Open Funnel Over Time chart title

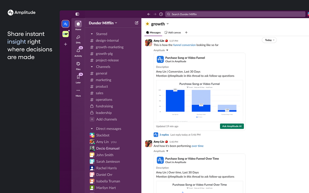click(192, 158)
